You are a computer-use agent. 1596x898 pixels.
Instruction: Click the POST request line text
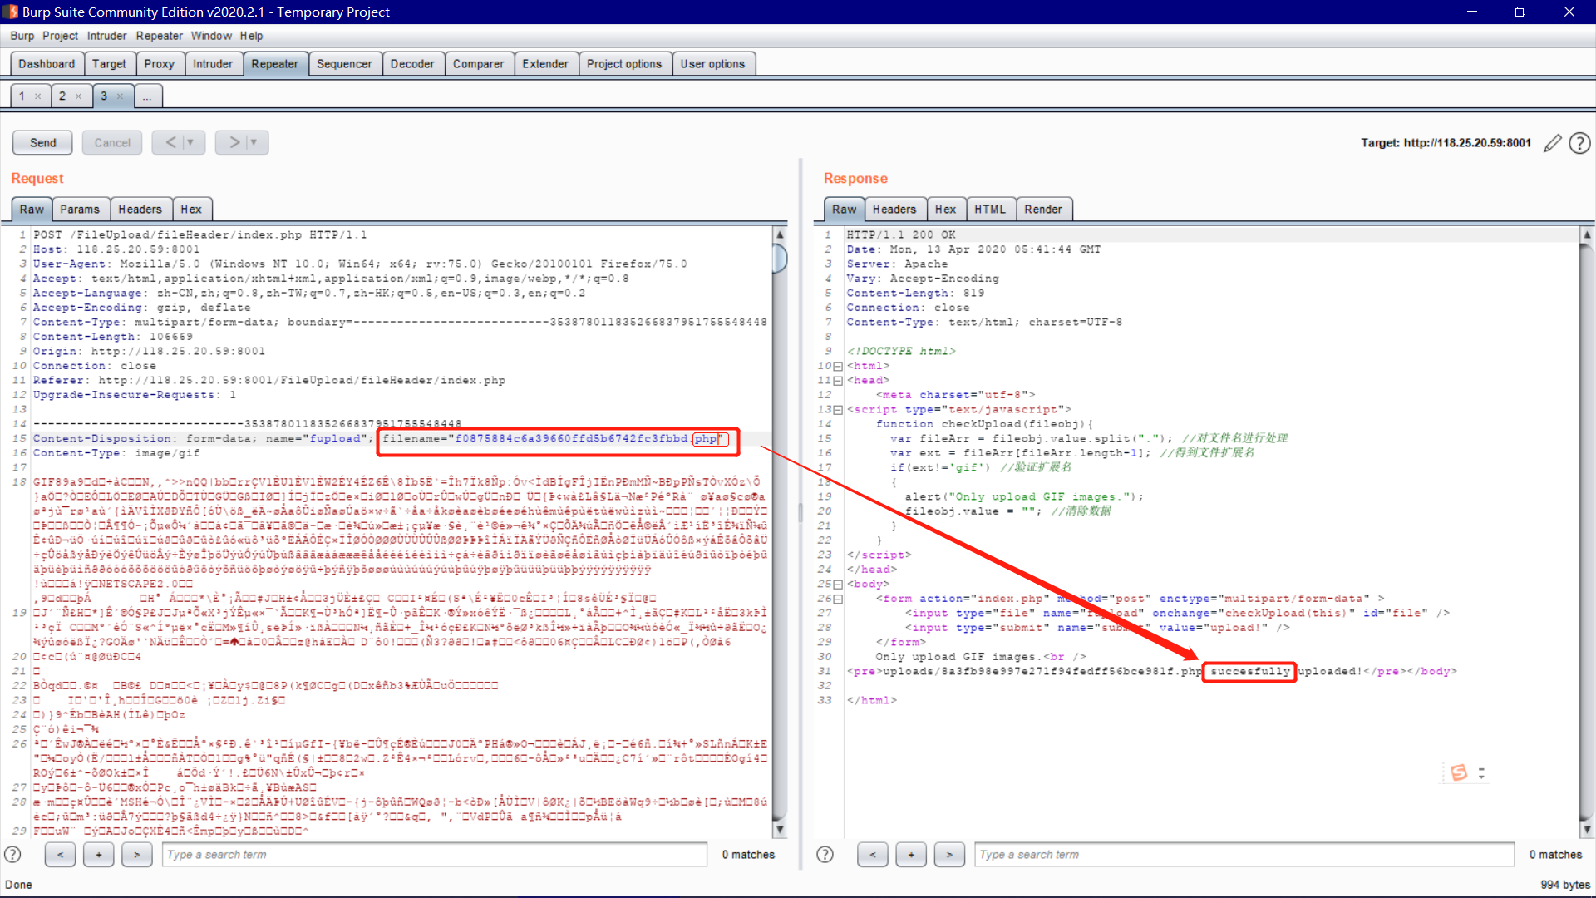199,235
